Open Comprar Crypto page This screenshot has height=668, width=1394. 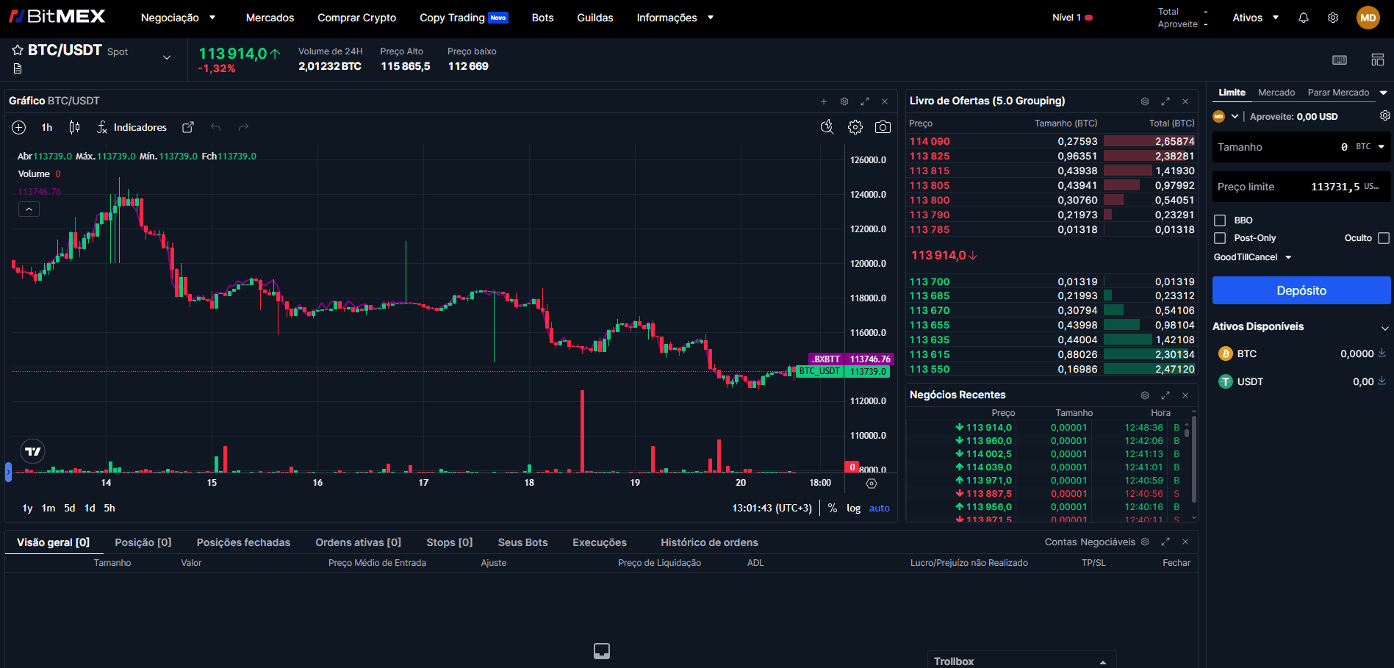point(356,18)
